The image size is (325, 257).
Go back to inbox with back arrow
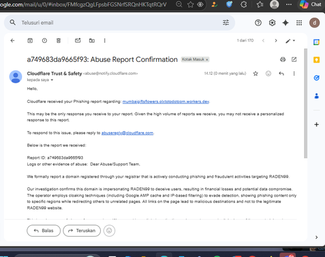click(12, 40)
